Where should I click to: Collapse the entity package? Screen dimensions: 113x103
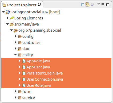click(15, 55)
